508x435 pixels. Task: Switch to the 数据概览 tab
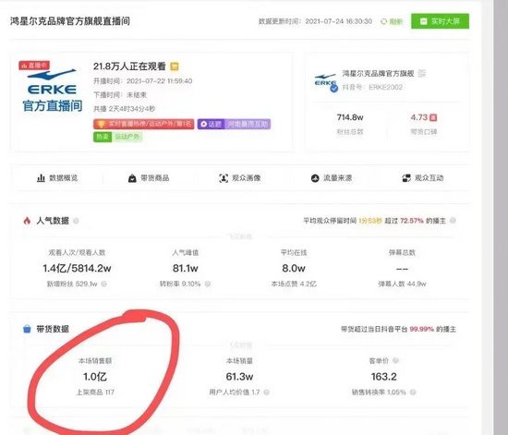tap(57, 178)
